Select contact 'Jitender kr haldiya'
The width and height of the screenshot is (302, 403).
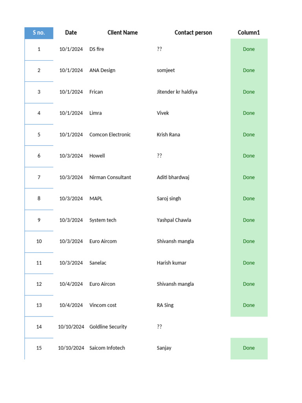177,92
